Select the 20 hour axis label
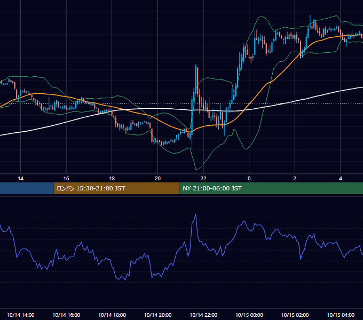The image size is (363, 320). (x=157, y=179)
